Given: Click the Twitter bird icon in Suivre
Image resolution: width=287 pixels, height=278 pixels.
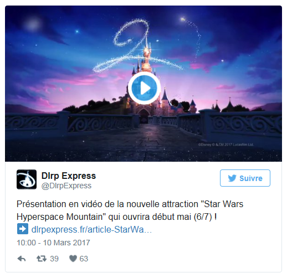Looking at the screenshot, I should tap(232, 178).
